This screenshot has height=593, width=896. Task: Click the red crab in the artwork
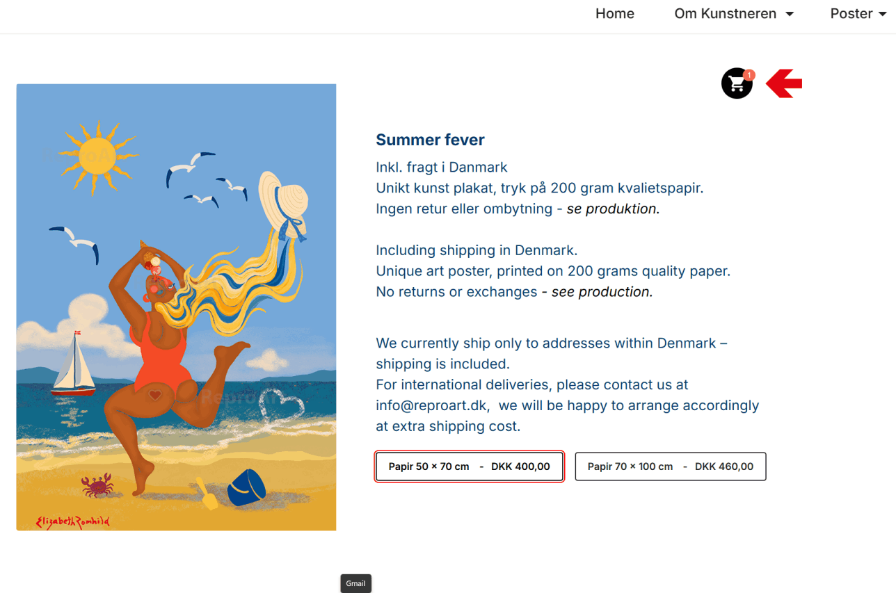click(x=97, y=485)
